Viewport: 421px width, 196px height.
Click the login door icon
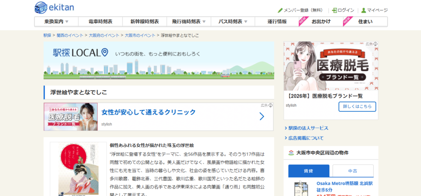(335, 10)
